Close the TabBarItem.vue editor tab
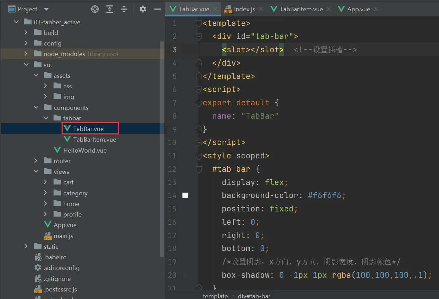The width and height of the screenshot is (439, 299). coord(328,9)
